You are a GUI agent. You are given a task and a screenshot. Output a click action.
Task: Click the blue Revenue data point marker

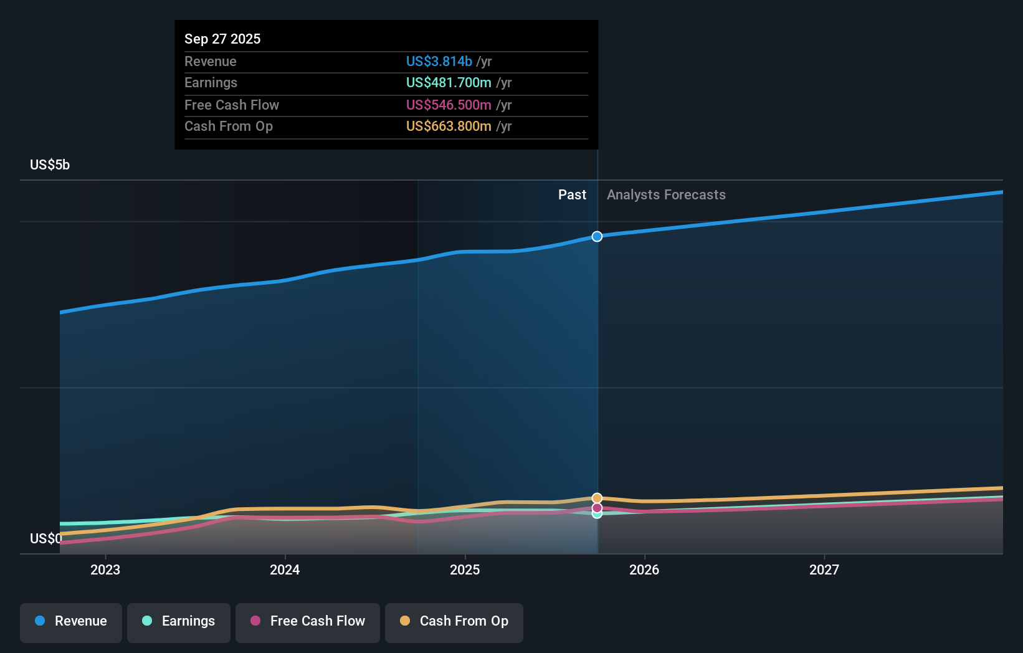pos(596,236)
